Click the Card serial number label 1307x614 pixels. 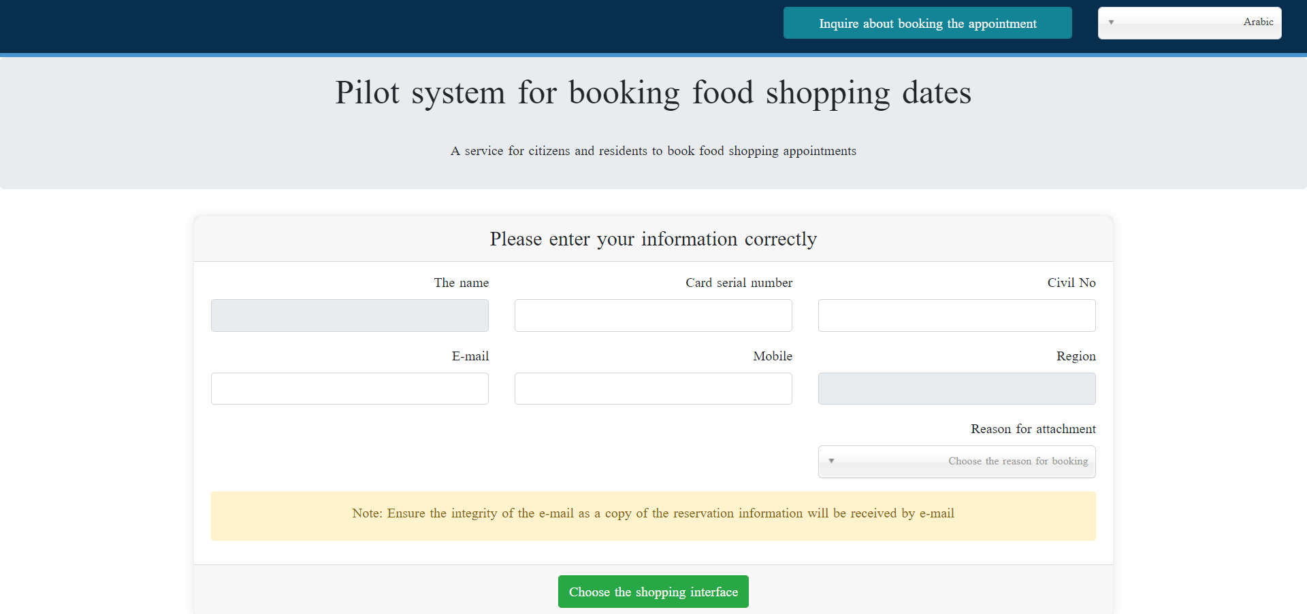coord(739,283)
